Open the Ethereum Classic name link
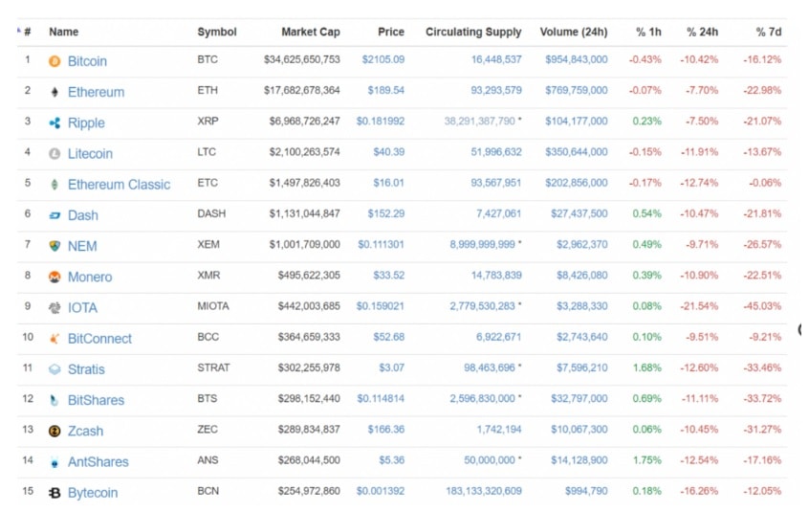 119,185
